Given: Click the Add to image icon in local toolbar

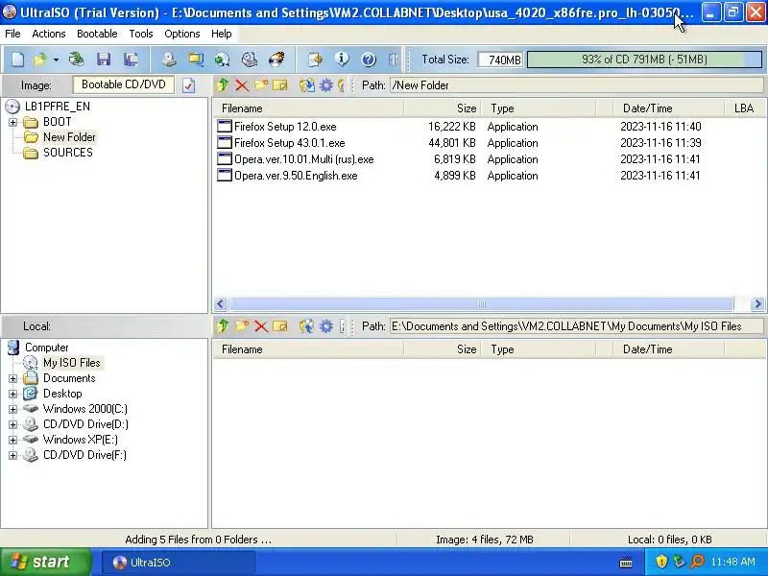Looking at the screenshot, I should (307, 326).
